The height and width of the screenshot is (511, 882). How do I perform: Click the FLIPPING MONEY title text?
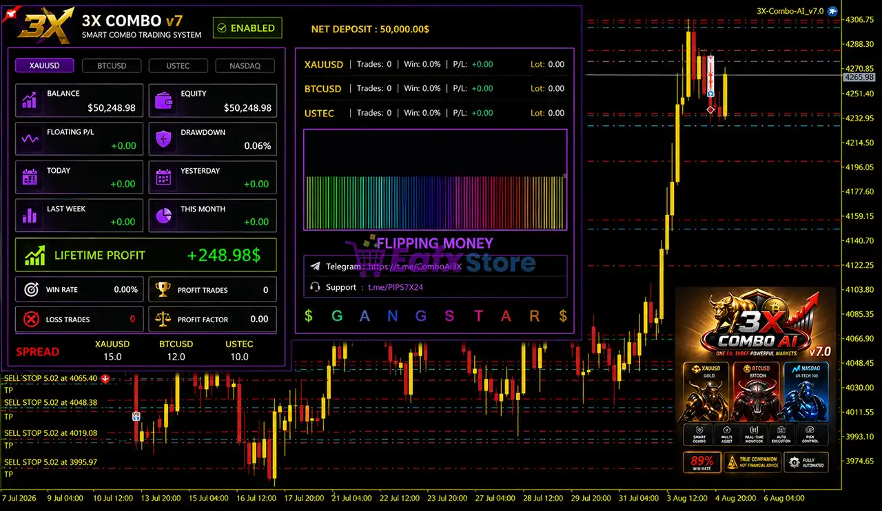(435, 243)
